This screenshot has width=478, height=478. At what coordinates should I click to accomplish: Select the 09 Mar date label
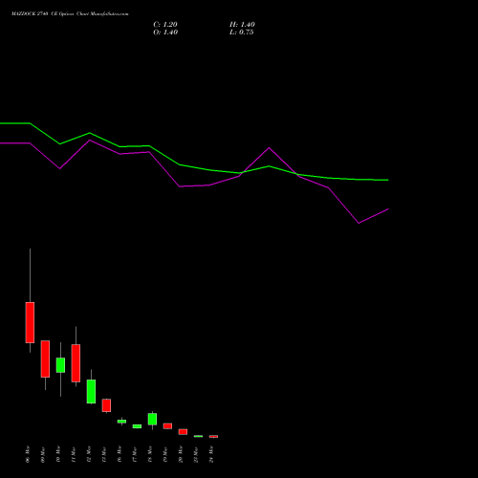(x=43, y=454)
